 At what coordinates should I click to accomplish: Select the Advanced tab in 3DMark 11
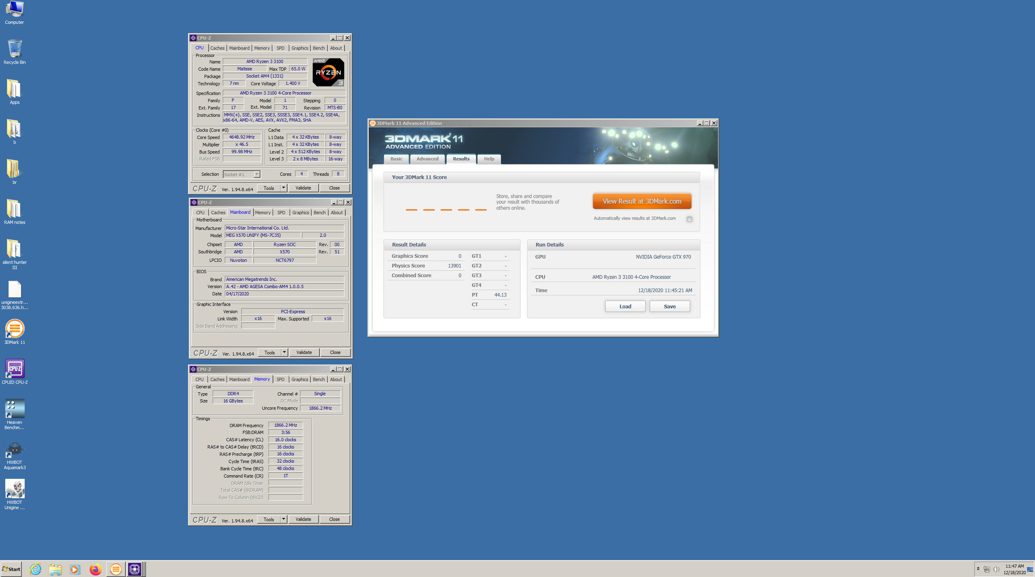point(427,159)
